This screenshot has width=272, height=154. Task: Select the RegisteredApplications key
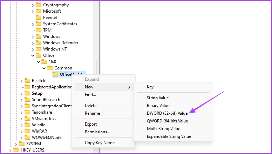tap(52, 87)
